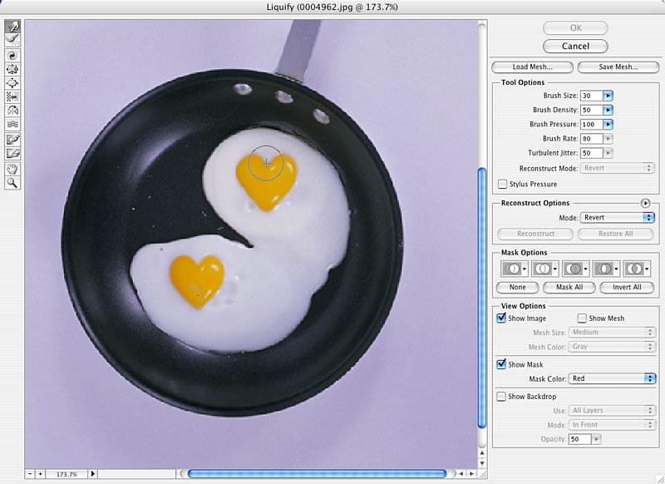Image resolution: width=665 pixels, height=484 pixels.
Task: Select the Bloat tool
Action: (12, 83)
